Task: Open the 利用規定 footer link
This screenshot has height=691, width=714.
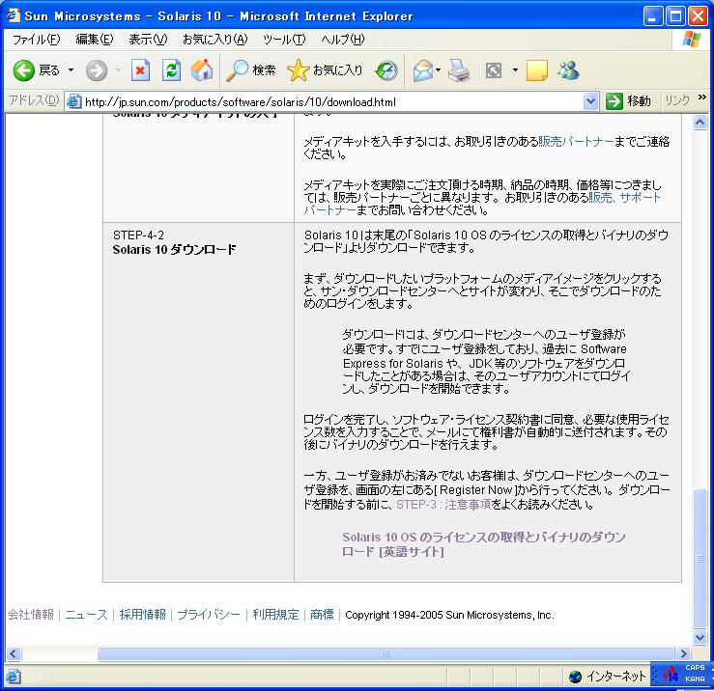Action: [x=275, y=615]
